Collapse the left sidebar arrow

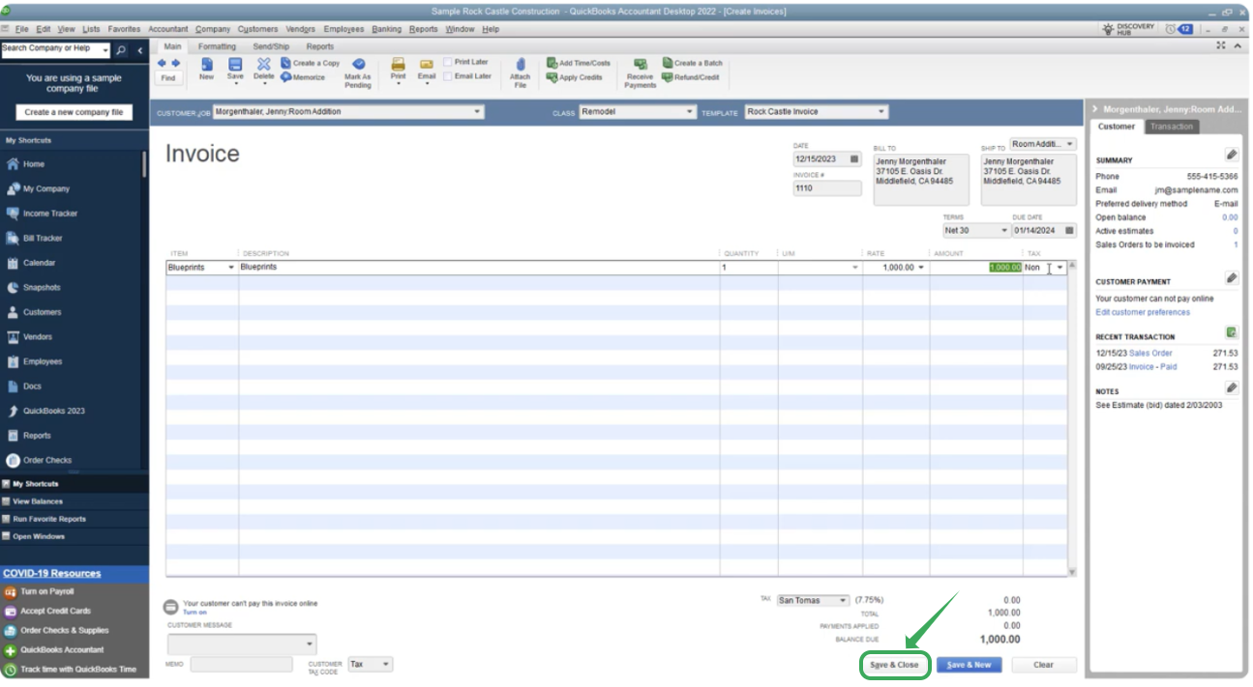pos(140,49)
